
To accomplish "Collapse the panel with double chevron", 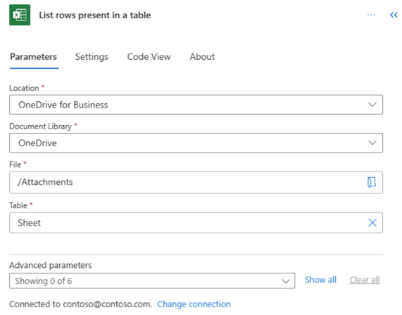I will point(394,15).
